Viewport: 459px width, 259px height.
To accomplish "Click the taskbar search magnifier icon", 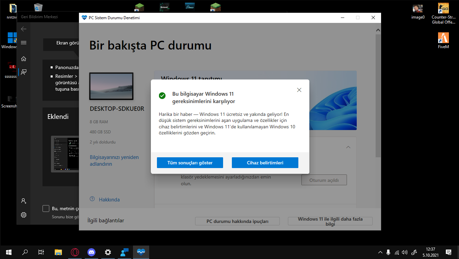I will 25,252.
